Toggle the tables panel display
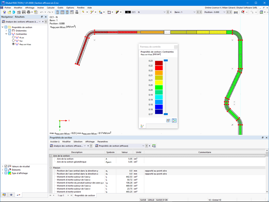Viewport: 269px width, 202px height. 63,12
